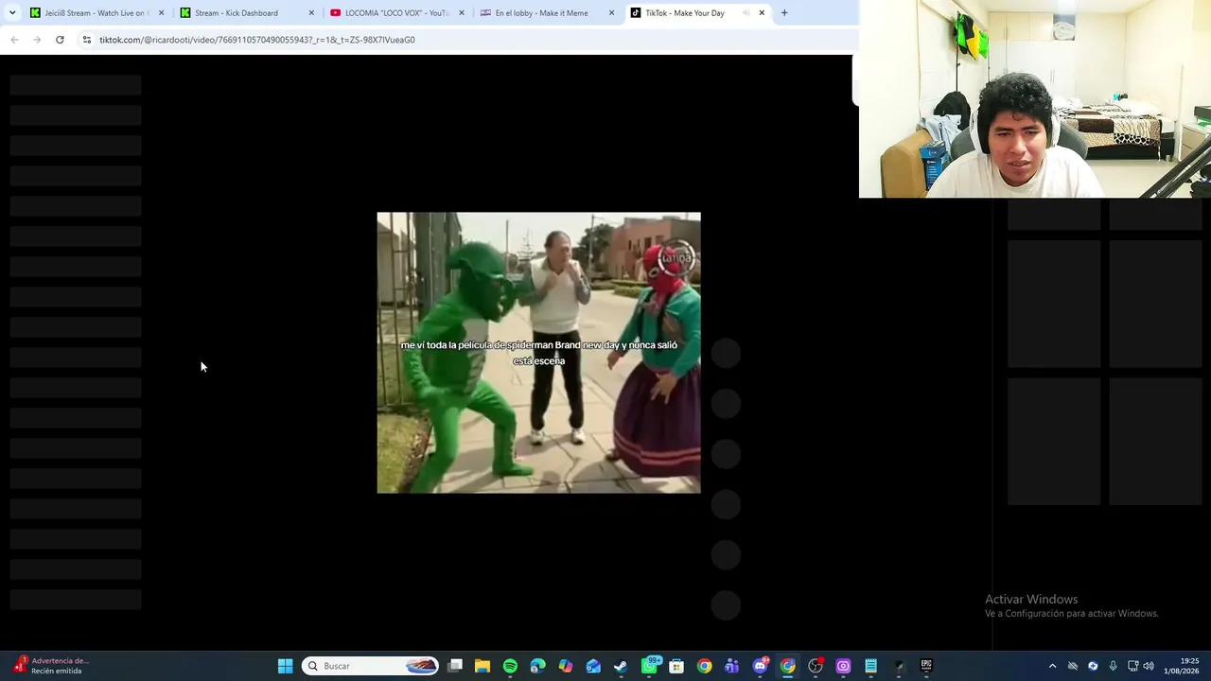The height and width of the screenshot is (681, 1211).
Task: Open Microsoft Copilot from the taskbar
Action: click(566, 666)
